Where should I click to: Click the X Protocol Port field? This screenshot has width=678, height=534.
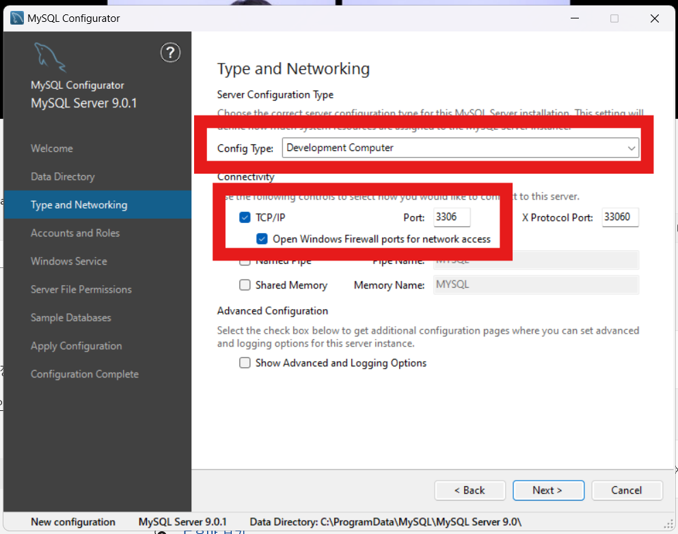tap(620, 217)
